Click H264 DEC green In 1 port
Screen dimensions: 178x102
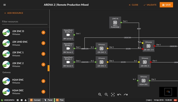coord(138,81)
